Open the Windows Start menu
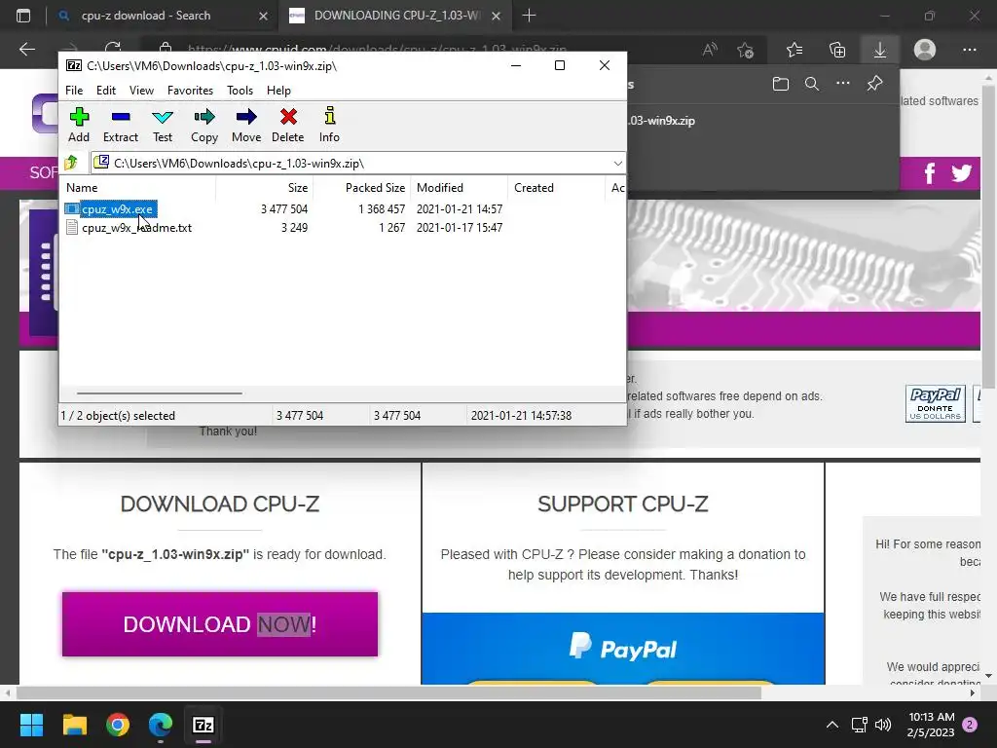This screenshot has width=997, height=748. [31, 725]
